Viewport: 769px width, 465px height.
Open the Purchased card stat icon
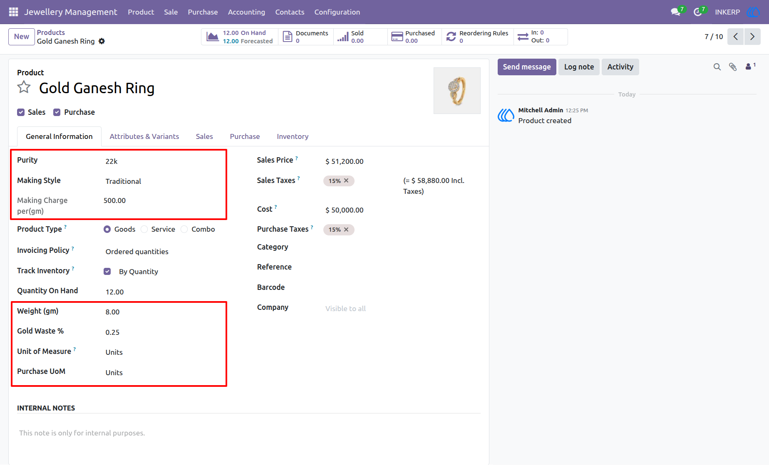[x=397, y=37]
